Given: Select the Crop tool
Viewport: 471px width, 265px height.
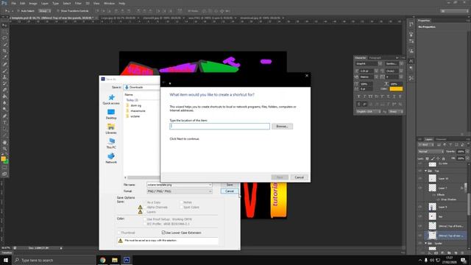Looking at the screenshot, I should (x=4, y=51).
